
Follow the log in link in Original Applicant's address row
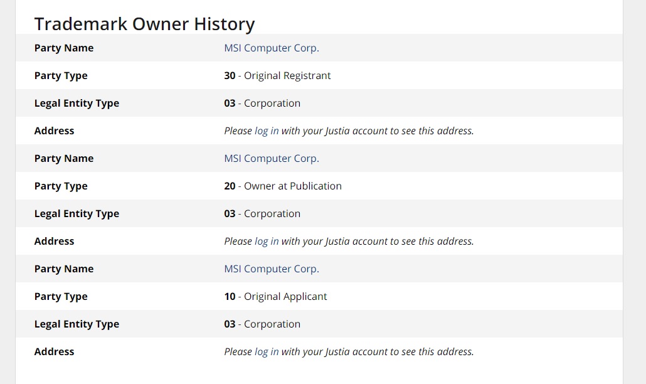[267, 352]
